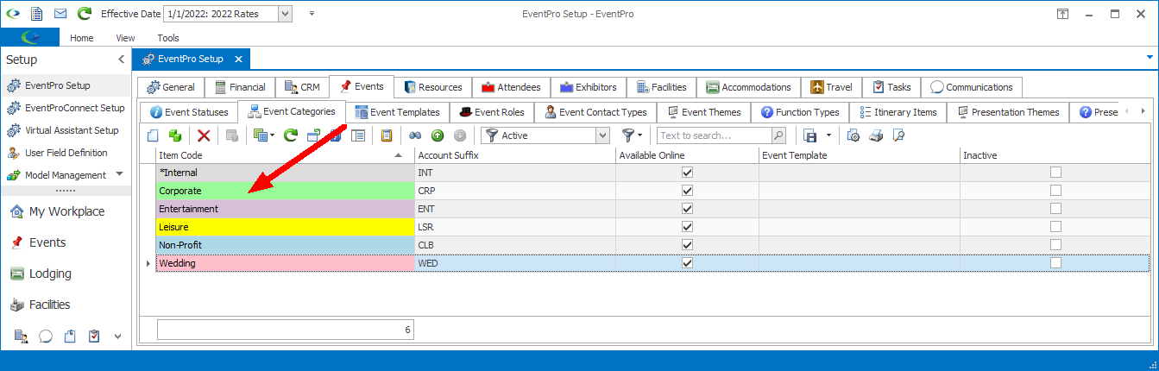Open the Active filter dropdown

point(603,135)
